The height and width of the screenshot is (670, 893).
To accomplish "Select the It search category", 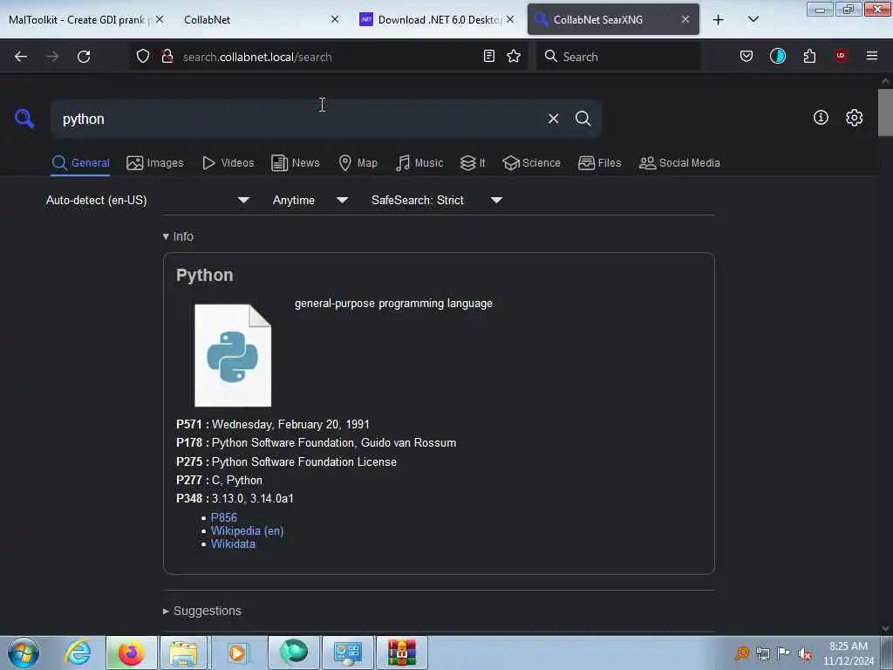I will [x=472, y=163].
